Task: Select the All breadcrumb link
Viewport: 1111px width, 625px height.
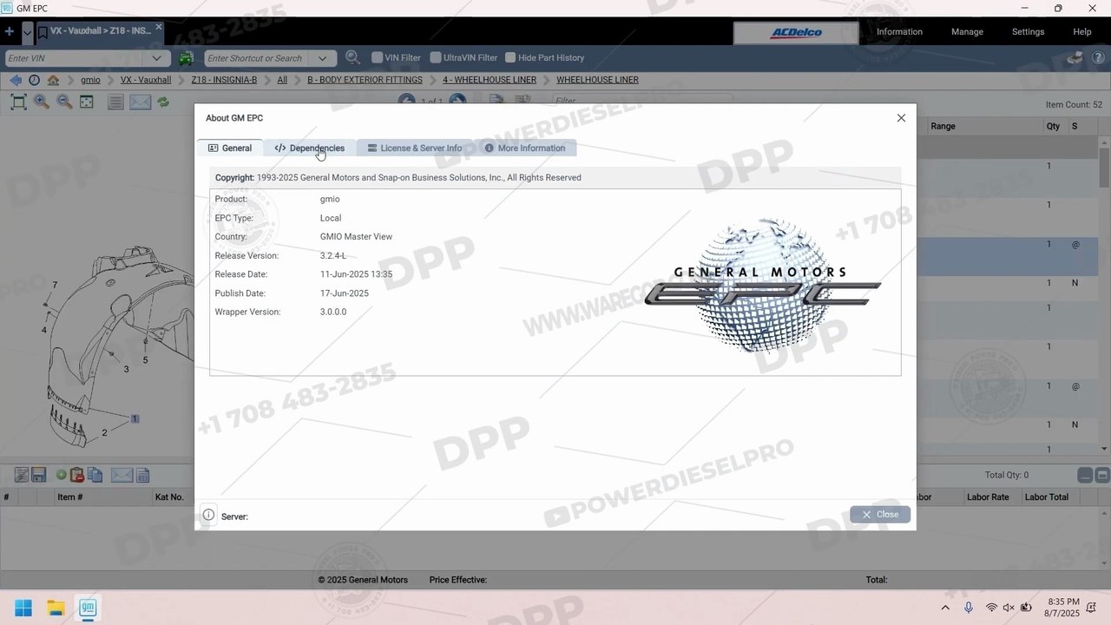Action: tap(282, 80)
